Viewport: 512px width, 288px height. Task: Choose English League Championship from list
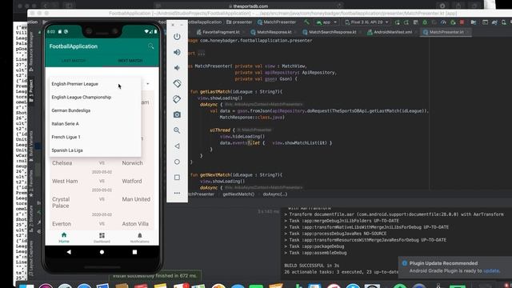95,98
